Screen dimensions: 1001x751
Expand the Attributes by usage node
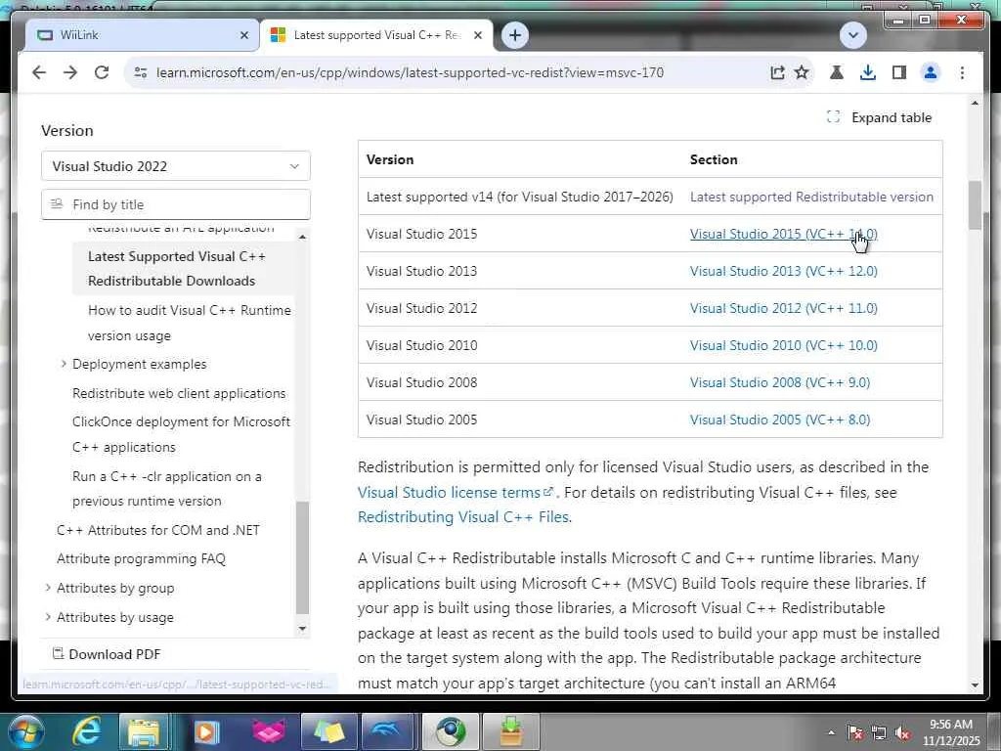click(x=48, y=617)
